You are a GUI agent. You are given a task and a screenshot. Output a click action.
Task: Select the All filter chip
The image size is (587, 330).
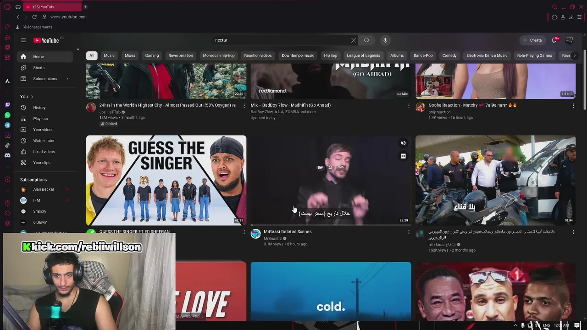point(92,55)
